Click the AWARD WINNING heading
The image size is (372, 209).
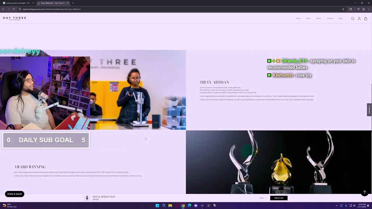[30, 167]
